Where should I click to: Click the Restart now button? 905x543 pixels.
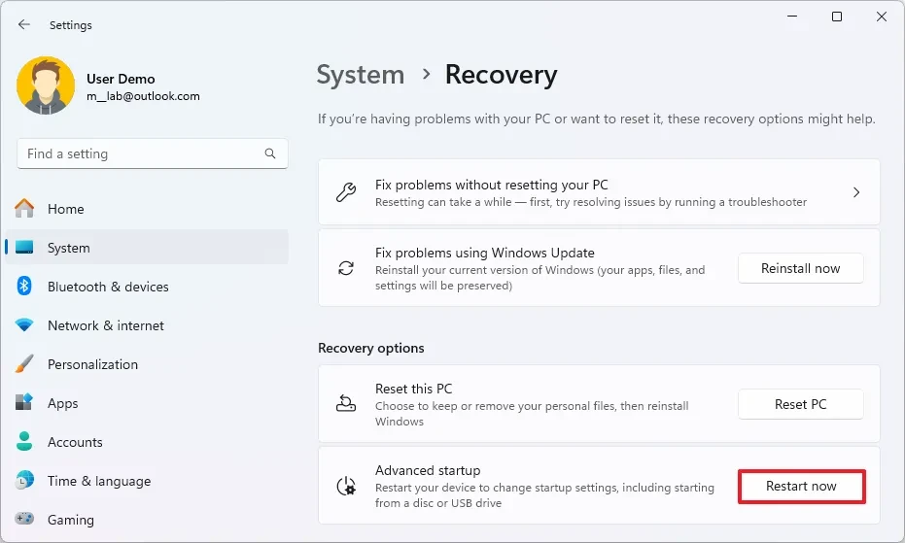801,487
